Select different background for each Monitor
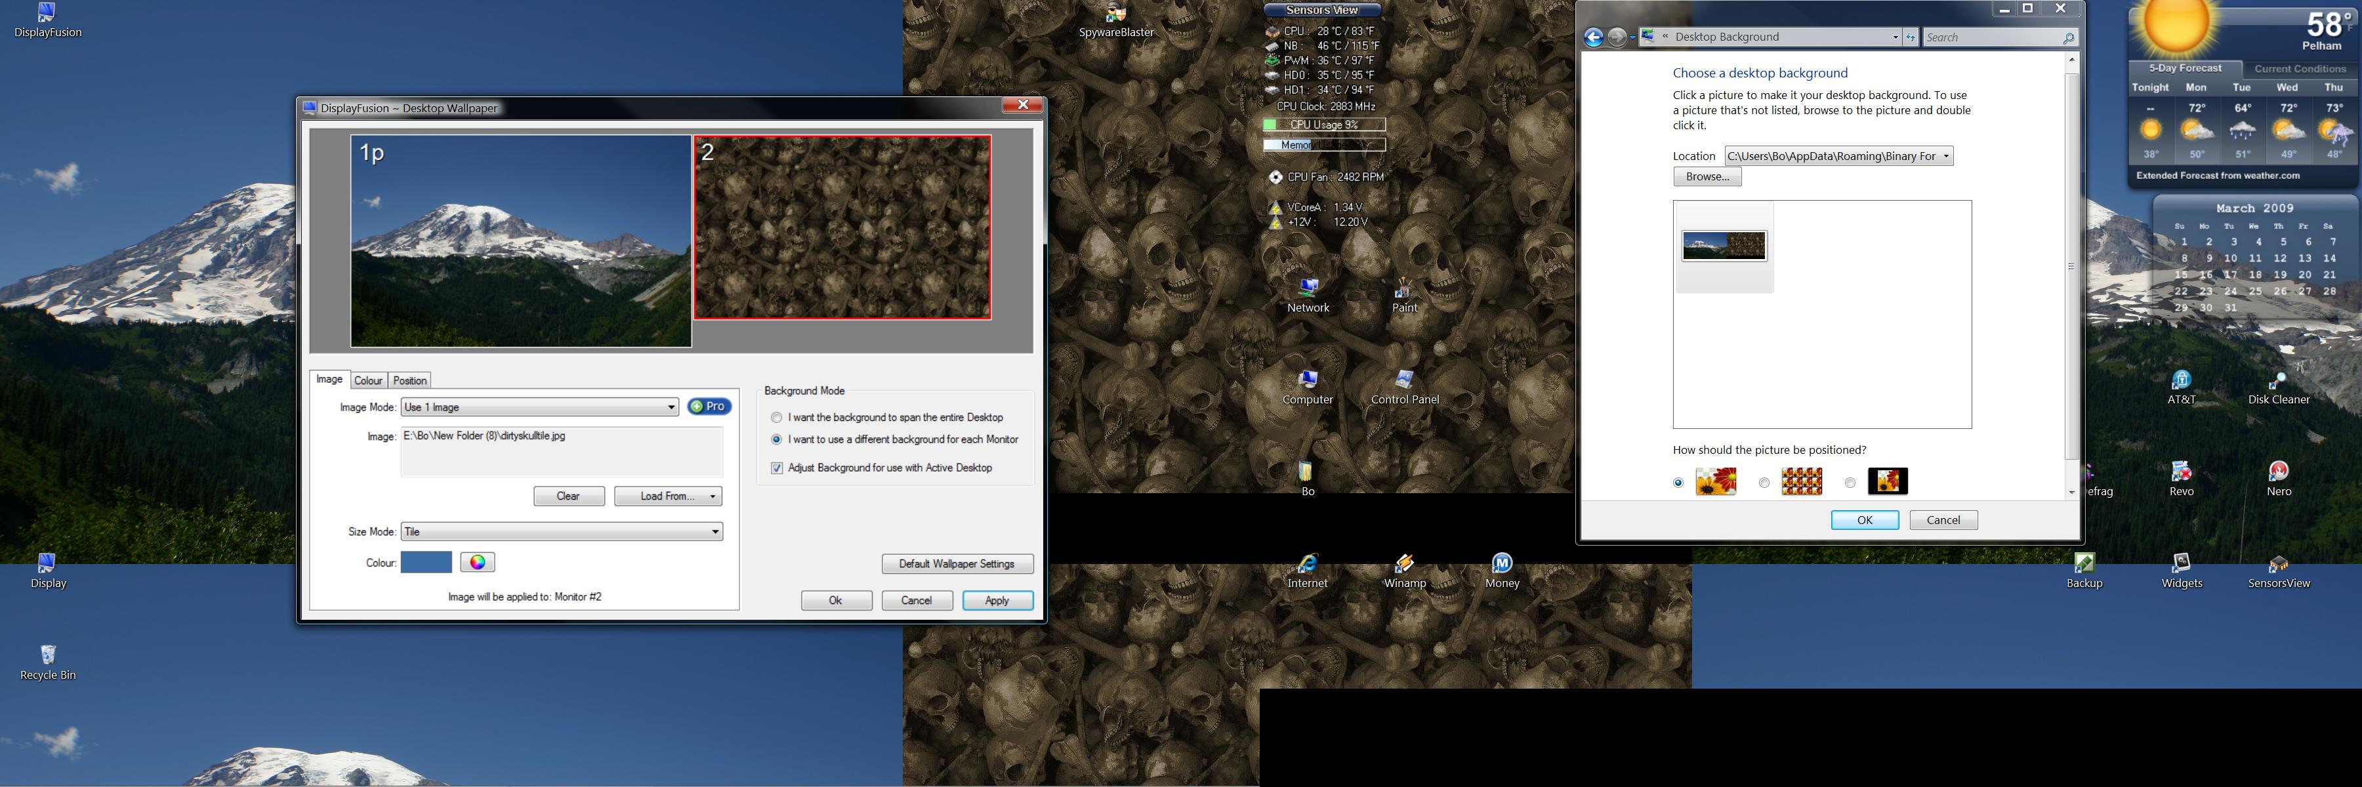Viewport: 2362px width, 787px height. 777,440
